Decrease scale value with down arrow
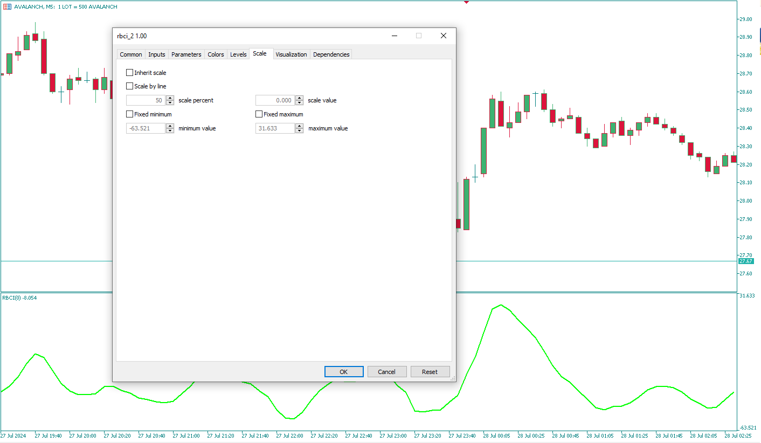Image resolution: width=761 pixels, height=443 pixels. pyautogui.click(x=300, y=103)
